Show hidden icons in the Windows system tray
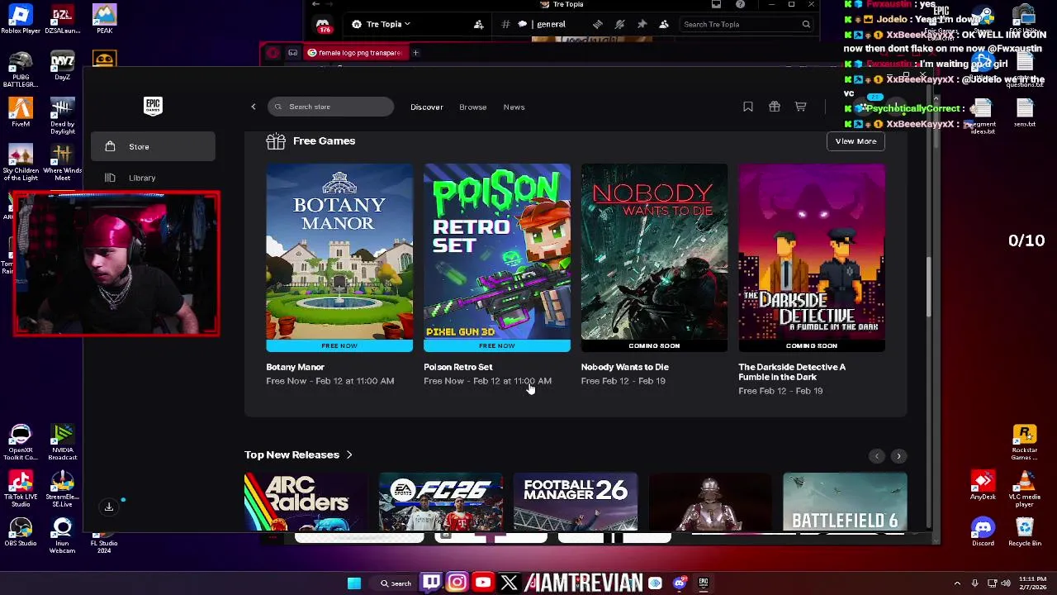Image resolution: width=1057 pixels, height=595 pixels. click(x=957, y=583)
